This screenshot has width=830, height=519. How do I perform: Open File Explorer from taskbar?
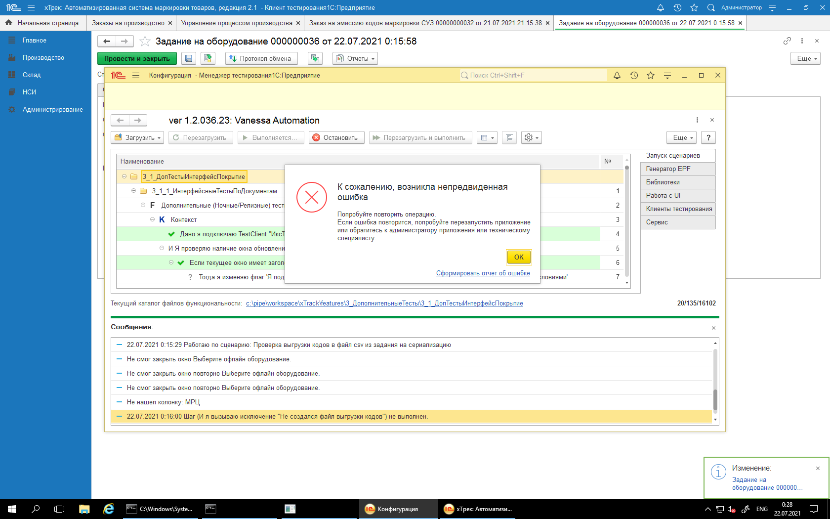(84, 509)
